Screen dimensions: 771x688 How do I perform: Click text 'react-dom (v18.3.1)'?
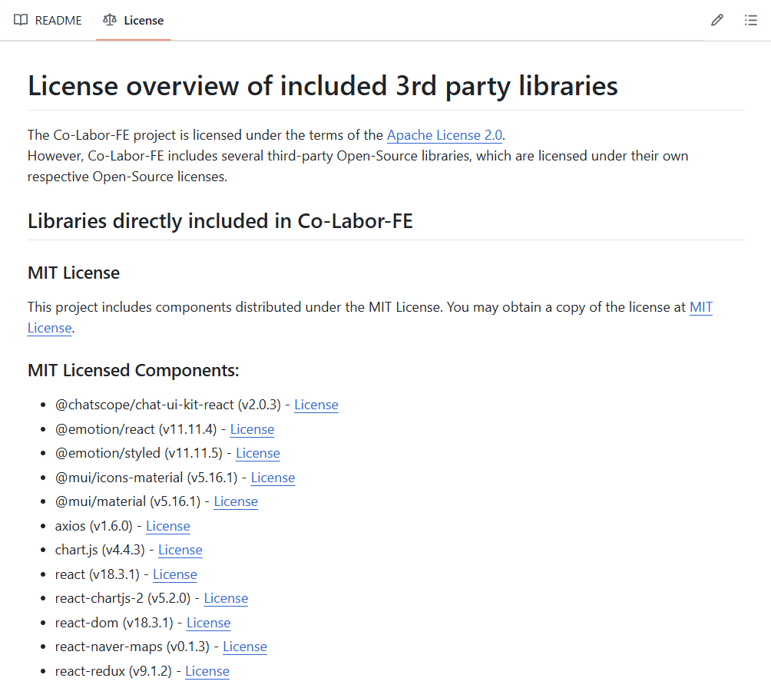(114, 623)
